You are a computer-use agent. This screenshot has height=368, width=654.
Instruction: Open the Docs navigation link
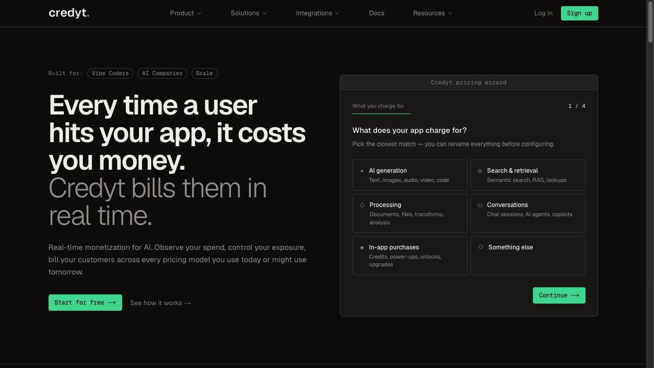point(377,13)
